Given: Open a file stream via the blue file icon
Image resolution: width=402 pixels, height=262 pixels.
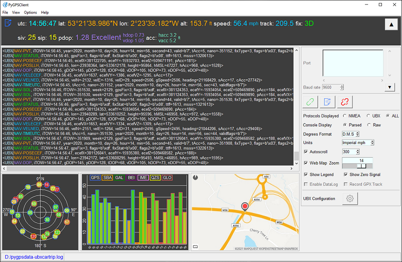Looking at the screenshot, I should [x=327, y=102].
